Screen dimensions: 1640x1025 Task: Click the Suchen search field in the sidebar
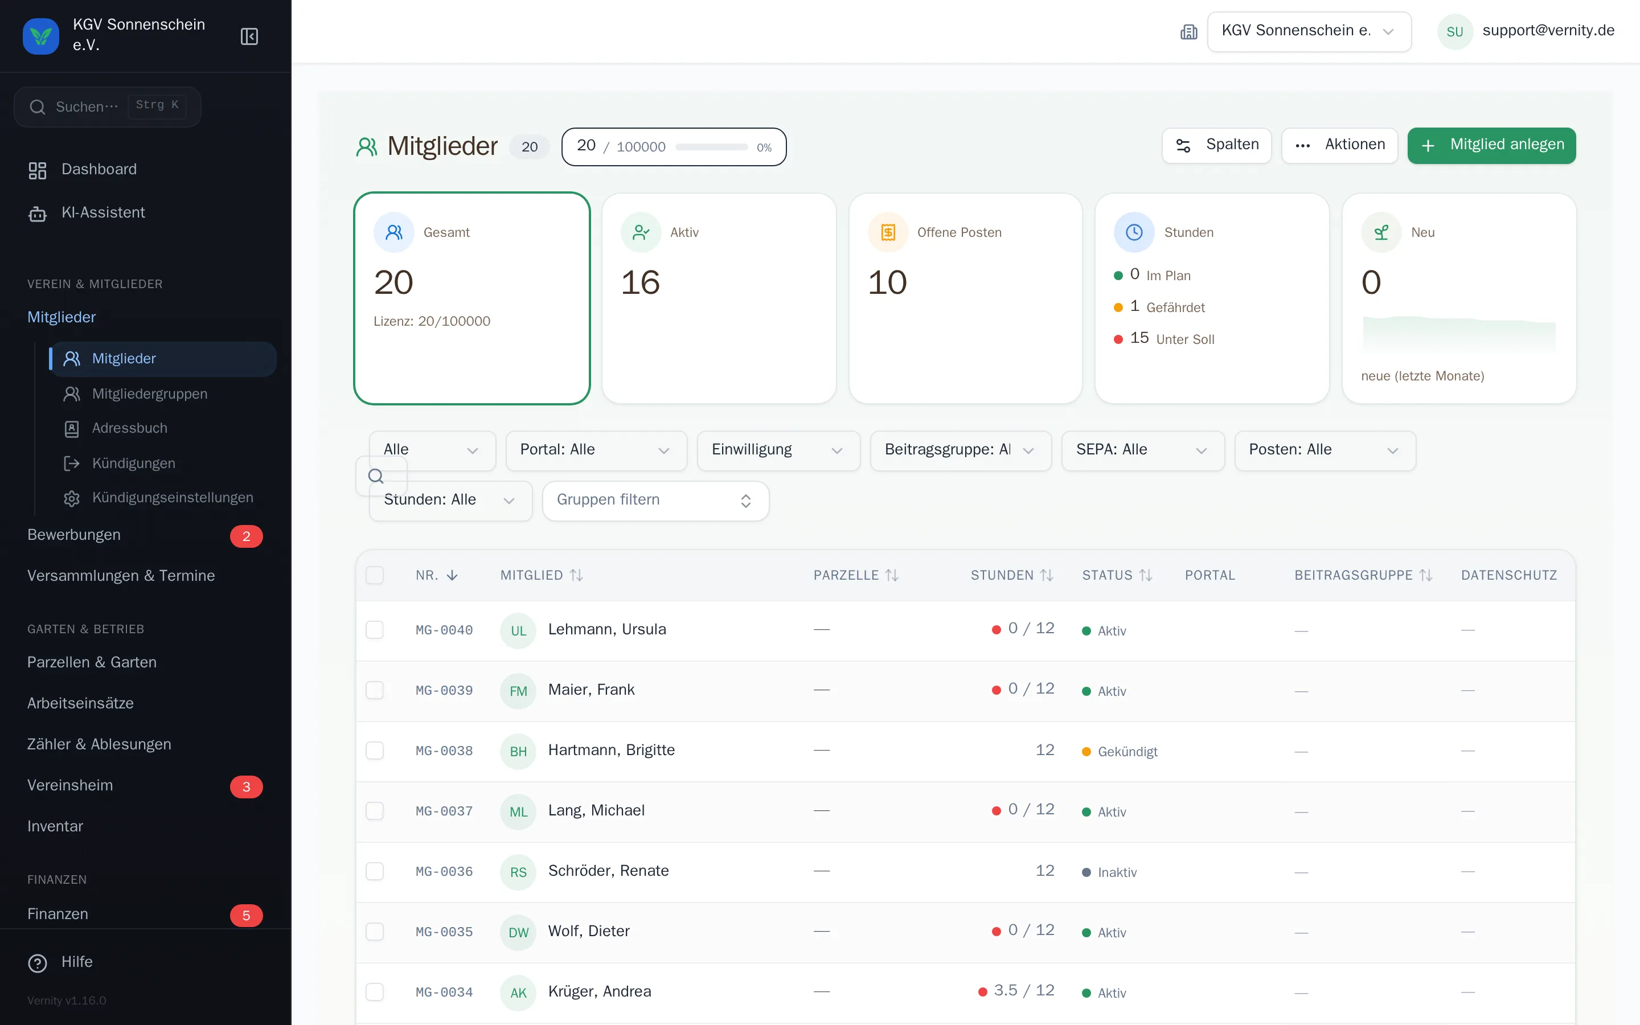point(107,106)
